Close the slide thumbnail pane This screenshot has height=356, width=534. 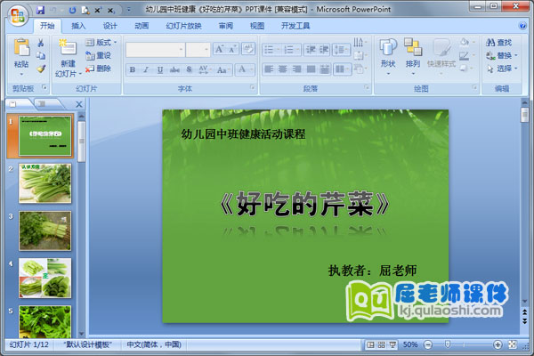[x=79, y=104]
